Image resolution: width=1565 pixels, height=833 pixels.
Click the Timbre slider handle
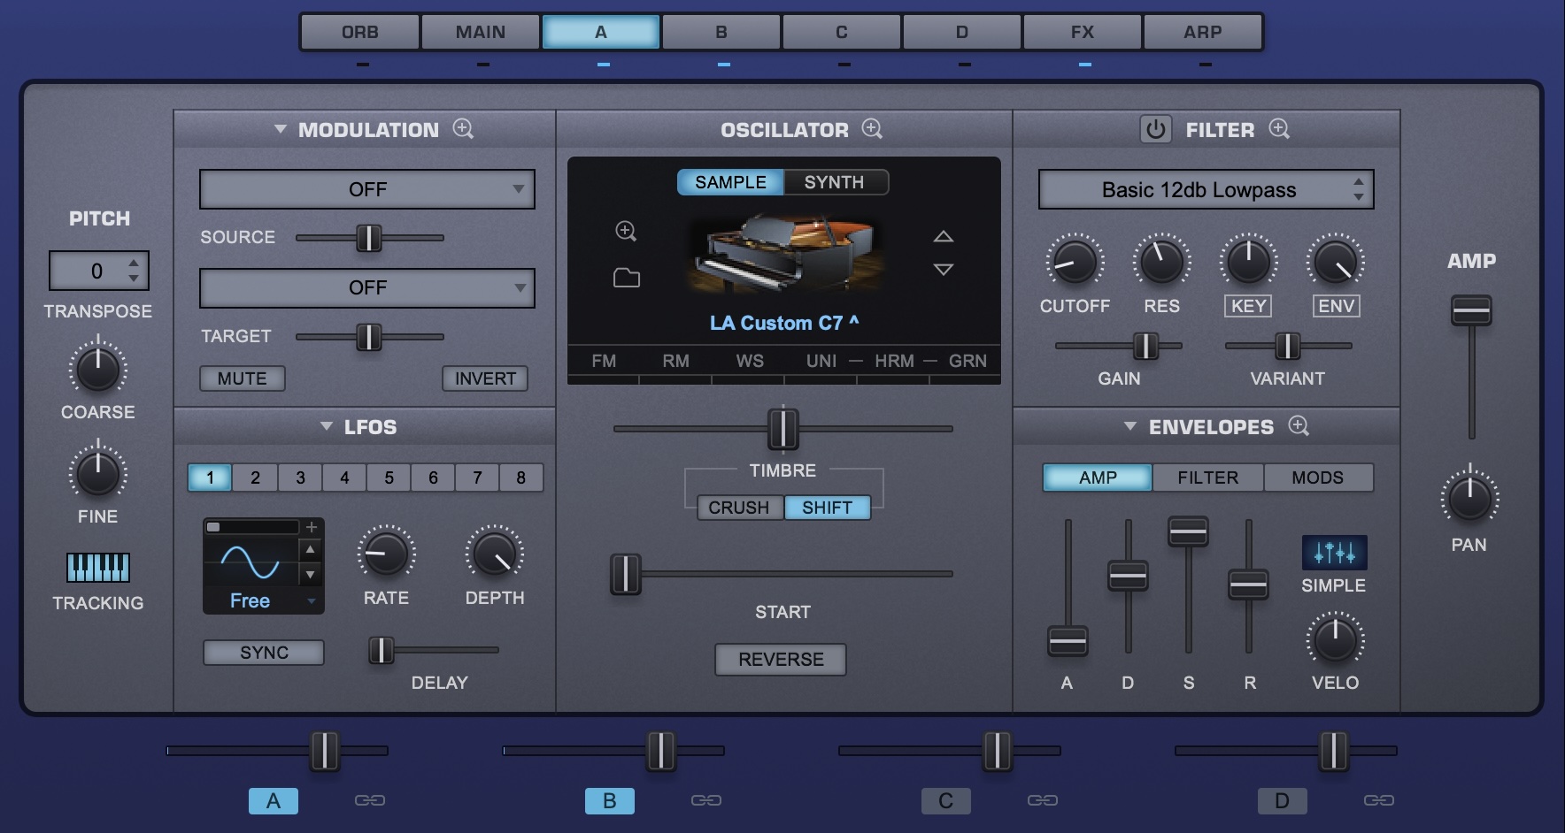click(x=782, y=429)
